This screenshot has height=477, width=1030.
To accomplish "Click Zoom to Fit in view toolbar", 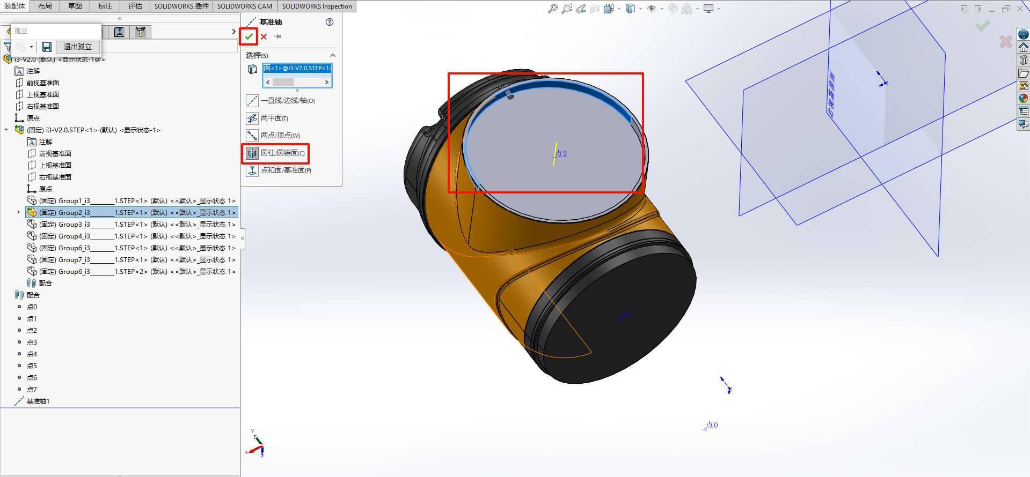I will coord(552,9).
